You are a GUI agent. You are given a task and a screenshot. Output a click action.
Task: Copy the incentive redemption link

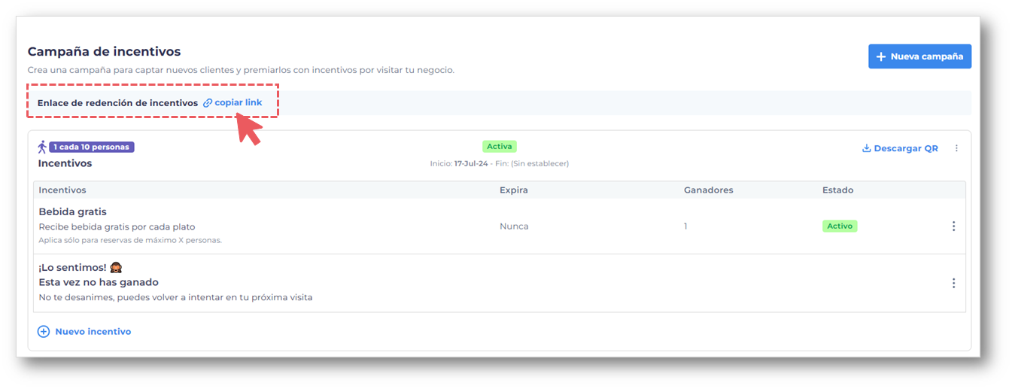(232, 102)
